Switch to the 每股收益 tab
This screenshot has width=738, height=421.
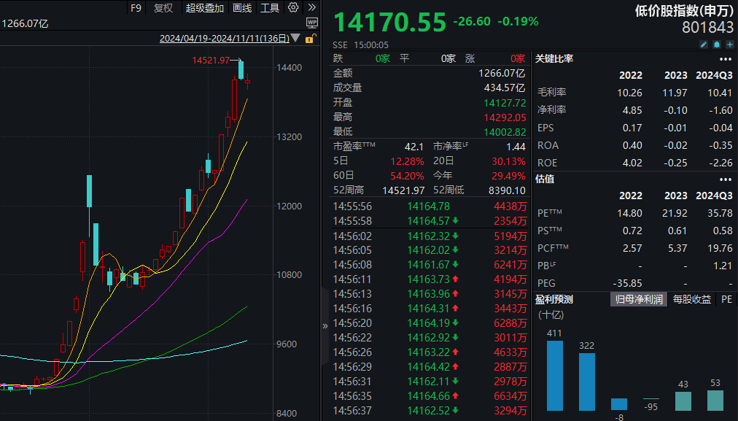pos(691,299)
